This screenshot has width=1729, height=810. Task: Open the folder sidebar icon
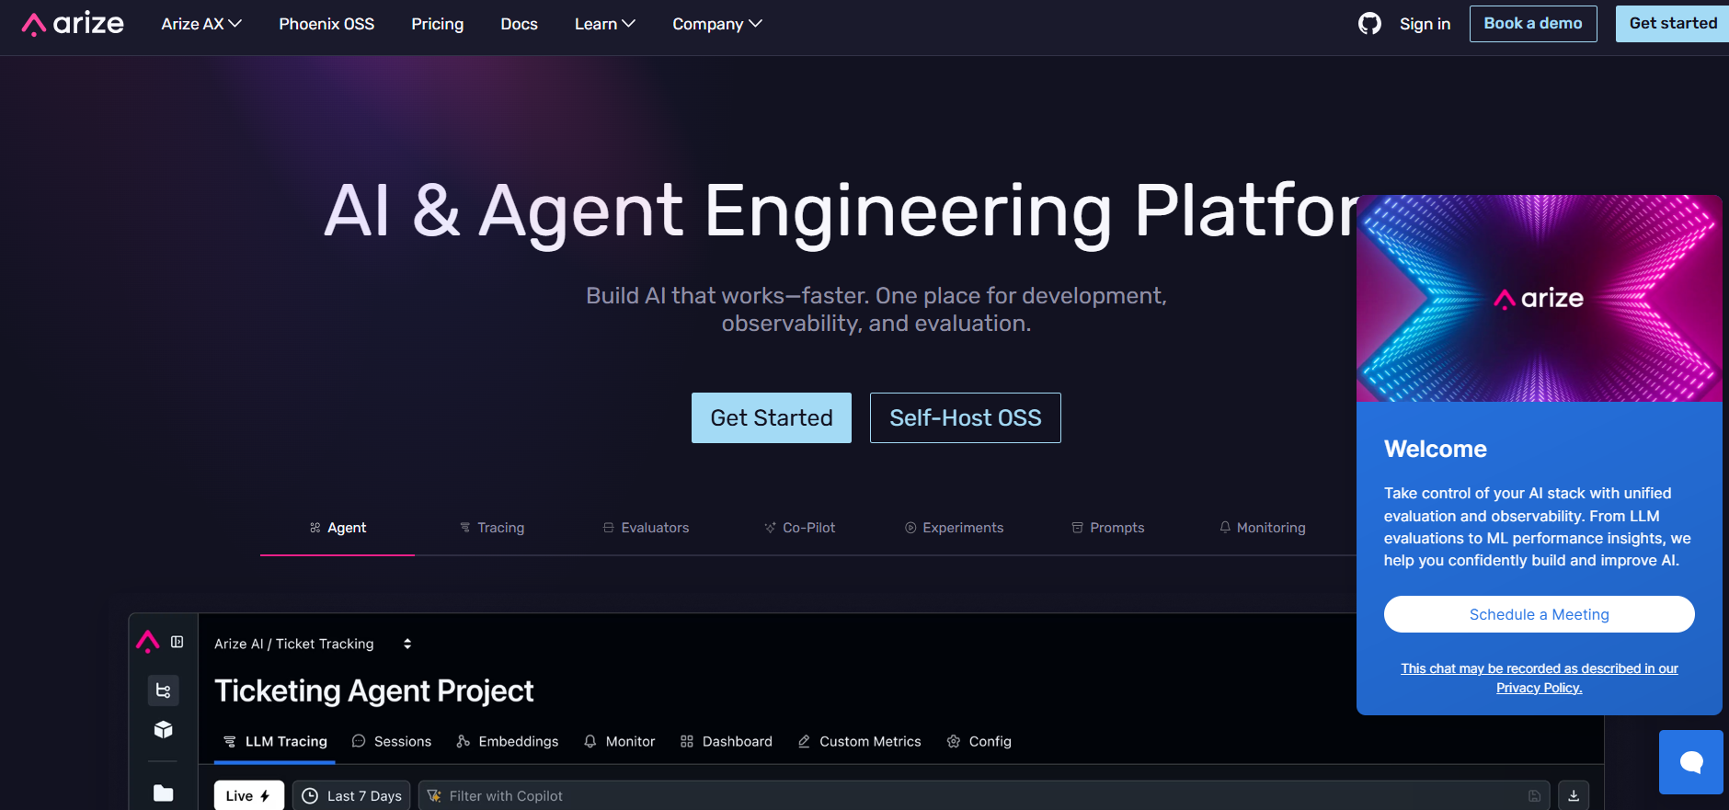pyautogui.click(x=164, y=793)
